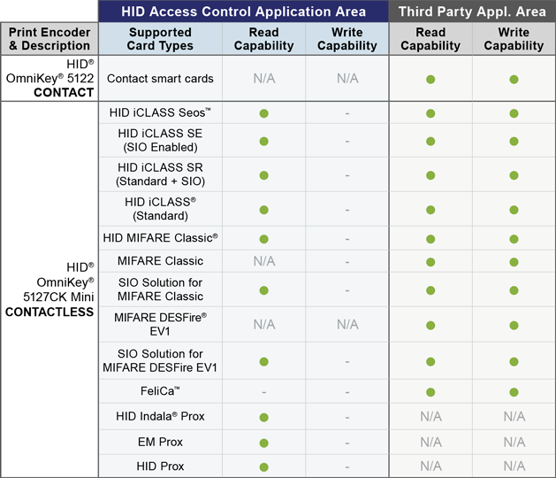Select the SIO Solution for MIFARE DESFire EV1 cell

[160, 360]
